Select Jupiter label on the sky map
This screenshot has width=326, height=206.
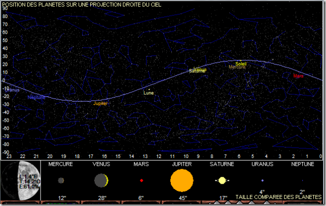pyautogui.click(x=100, y=103)
